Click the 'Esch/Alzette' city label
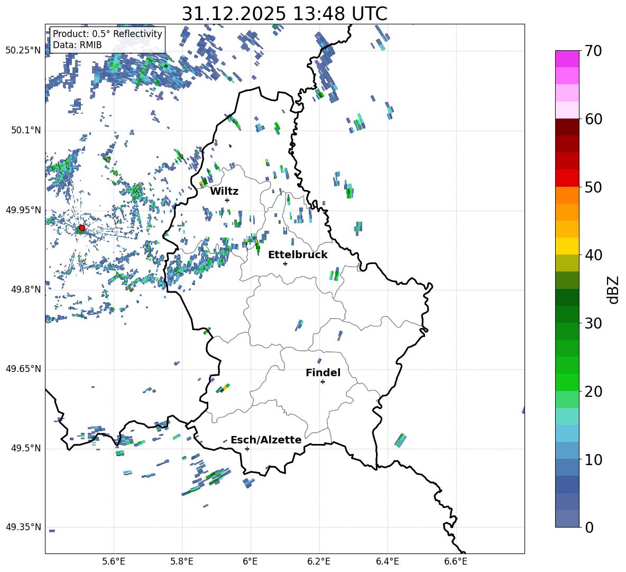Image resolution: width=626 pixels, height=572 pixels. pyautogui.click(x=266, y=440)
